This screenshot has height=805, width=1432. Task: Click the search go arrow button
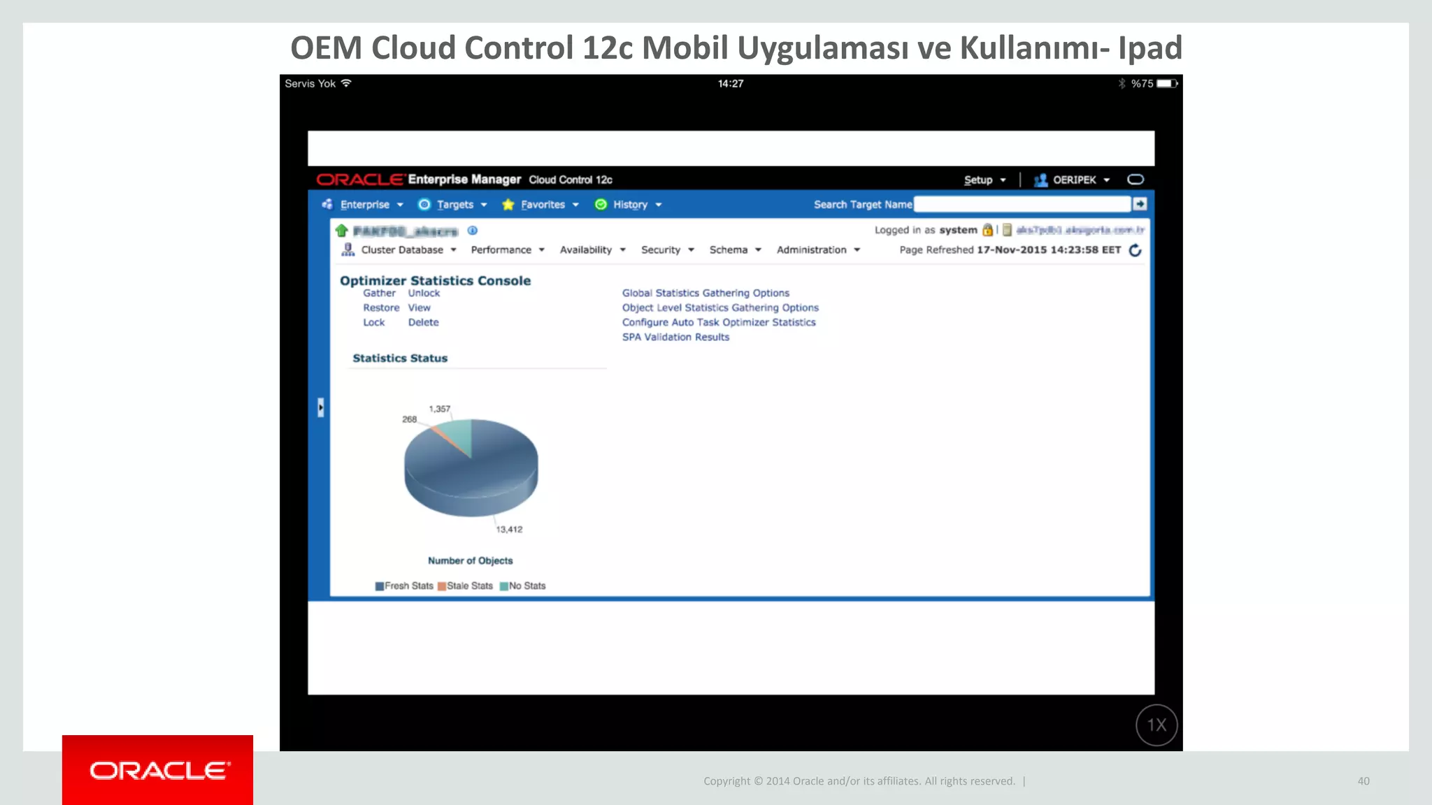point(1140,204)
